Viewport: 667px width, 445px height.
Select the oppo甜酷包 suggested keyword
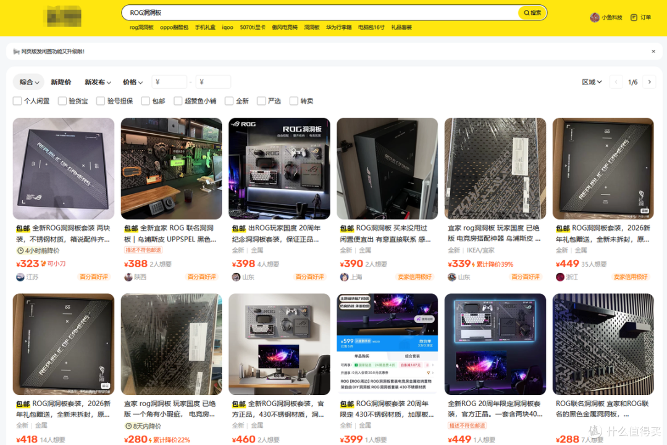174,27
